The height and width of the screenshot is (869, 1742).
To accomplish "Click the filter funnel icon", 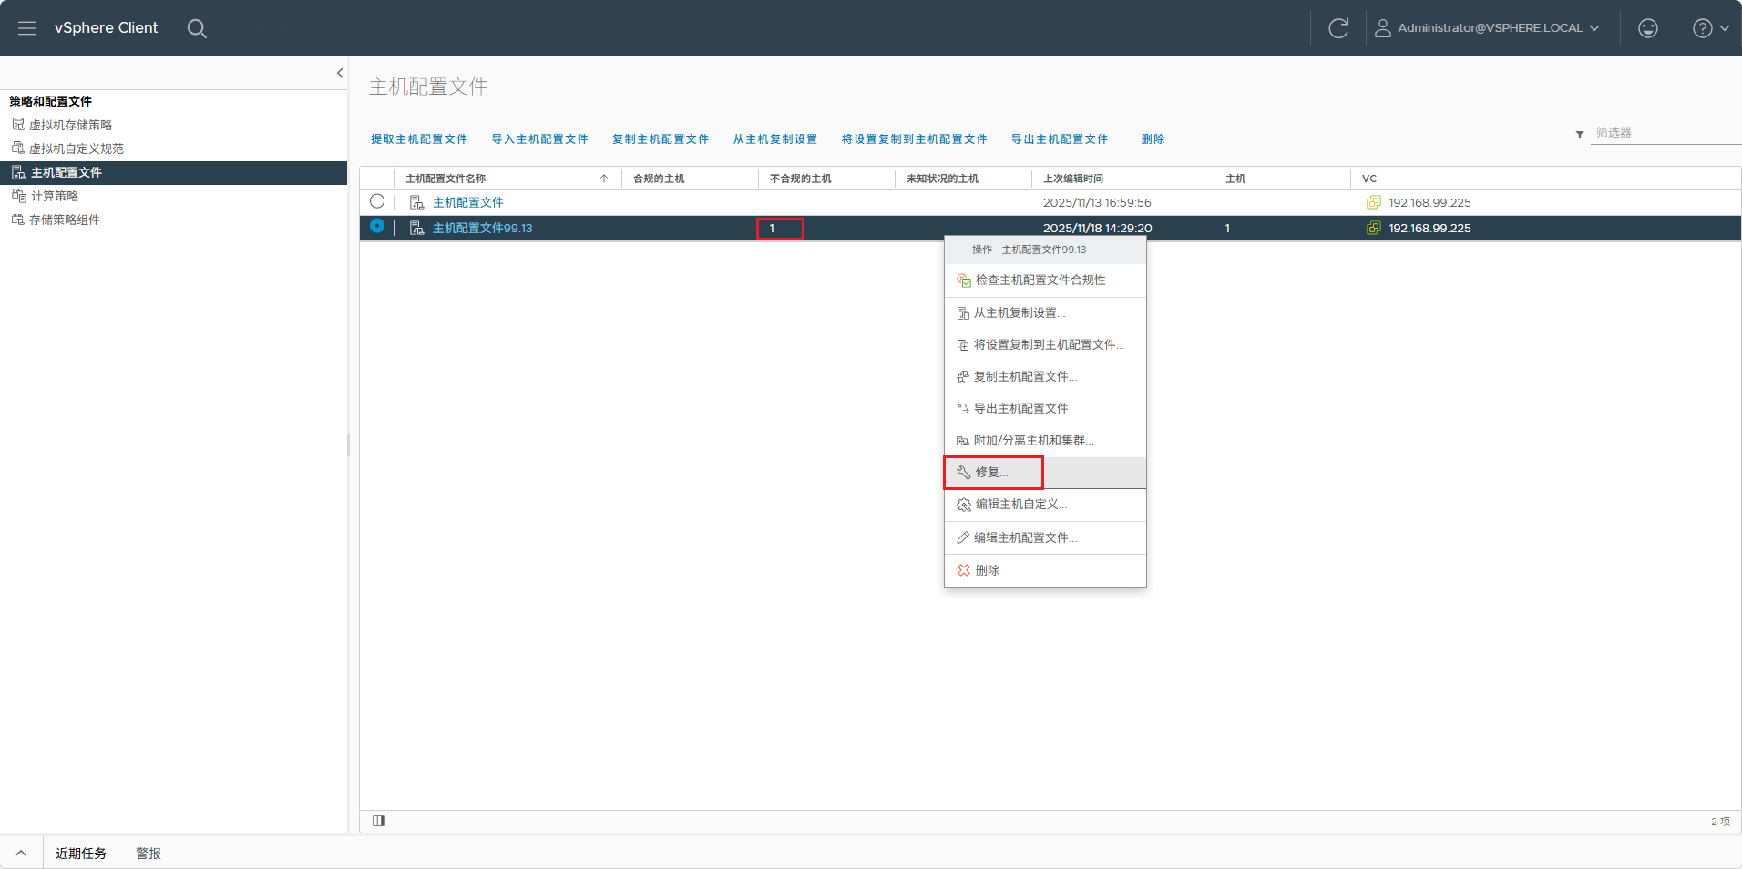I will coord(1580,134).
